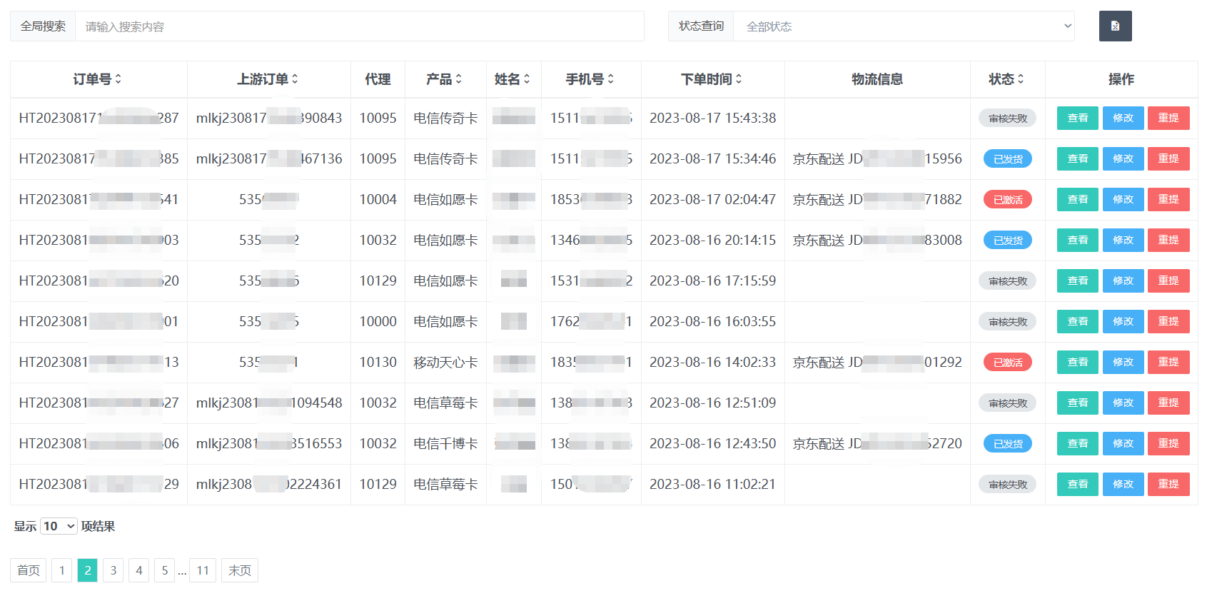Viewport: 1207px width, 591px height.
Task: Click 查看 for order at 11:02:21
Action: [x=1078, y=484]
